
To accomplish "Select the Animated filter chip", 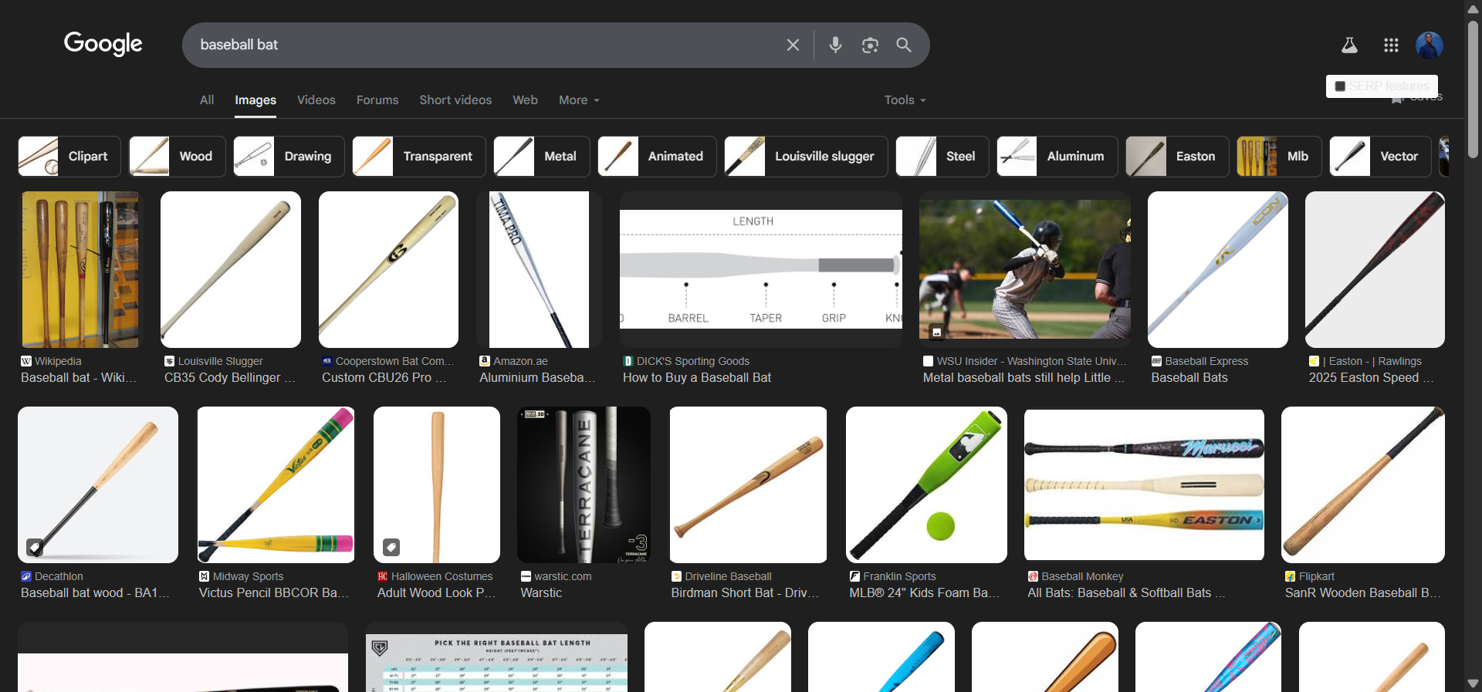I will pyautogui.click(x=657, y=156).
